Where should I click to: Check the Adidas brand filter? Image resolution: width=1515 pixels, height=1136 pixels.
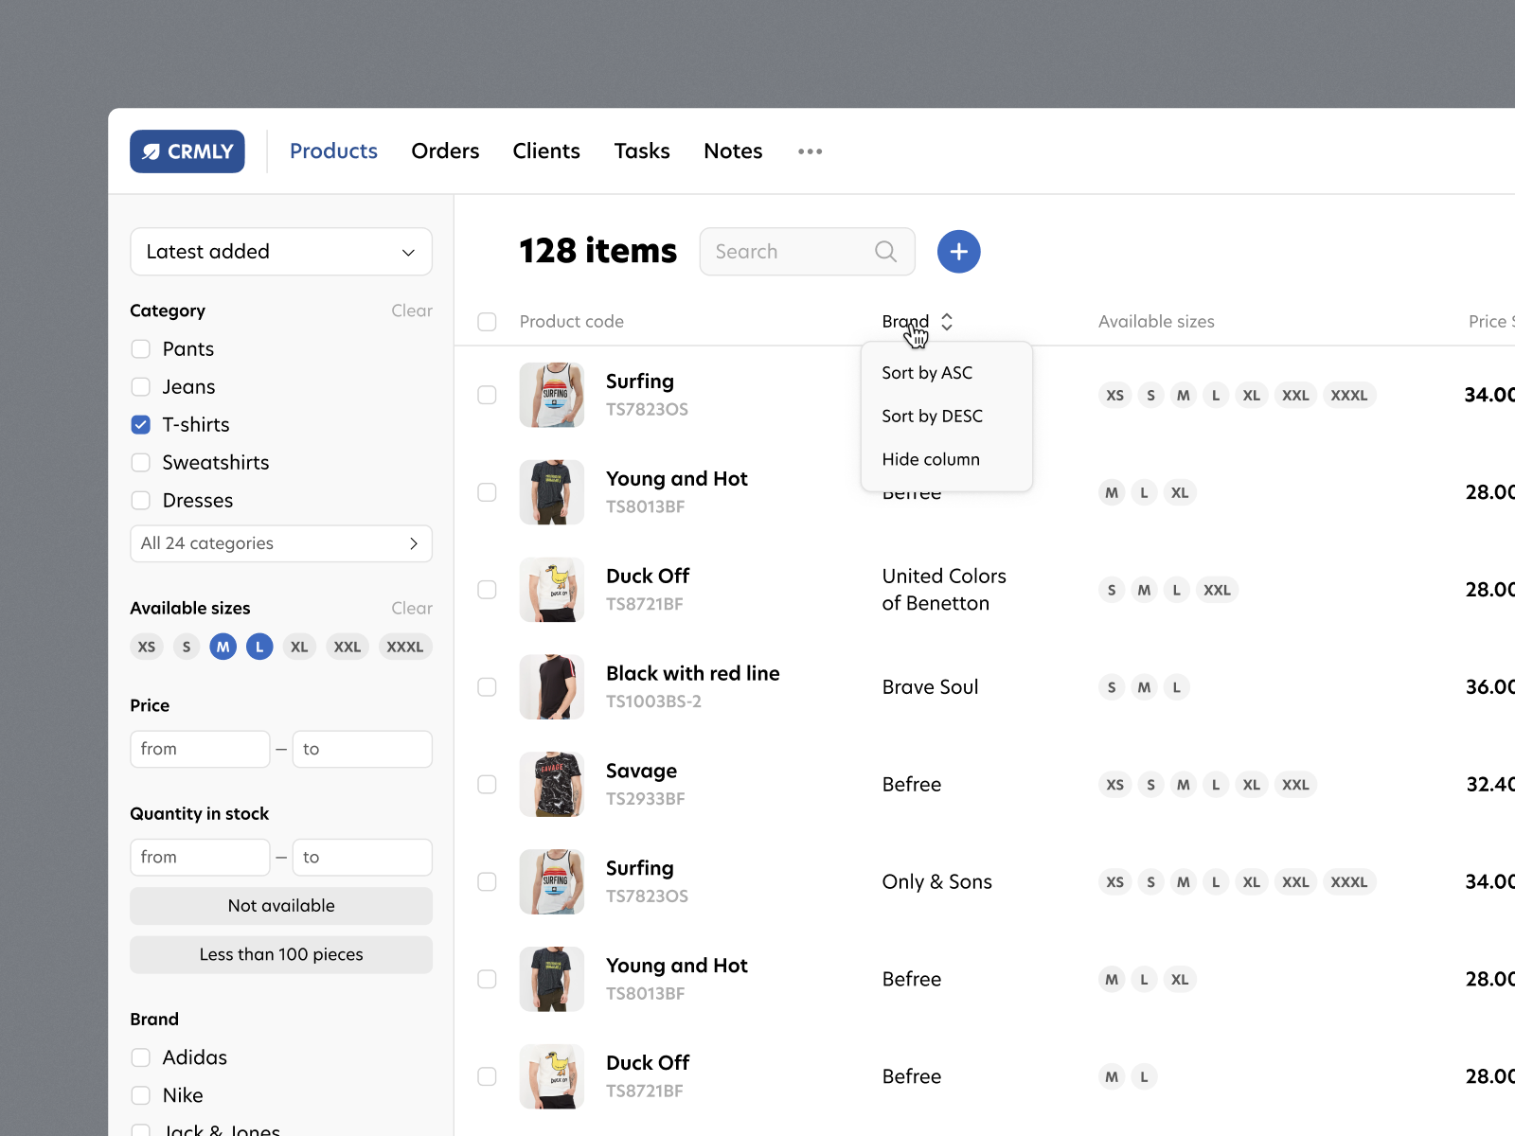click(x=141, y=1057)
